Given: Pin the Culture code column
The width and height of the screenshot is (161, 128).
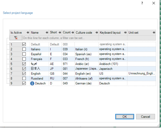Looking at the screenshot, I should point(97,33).
